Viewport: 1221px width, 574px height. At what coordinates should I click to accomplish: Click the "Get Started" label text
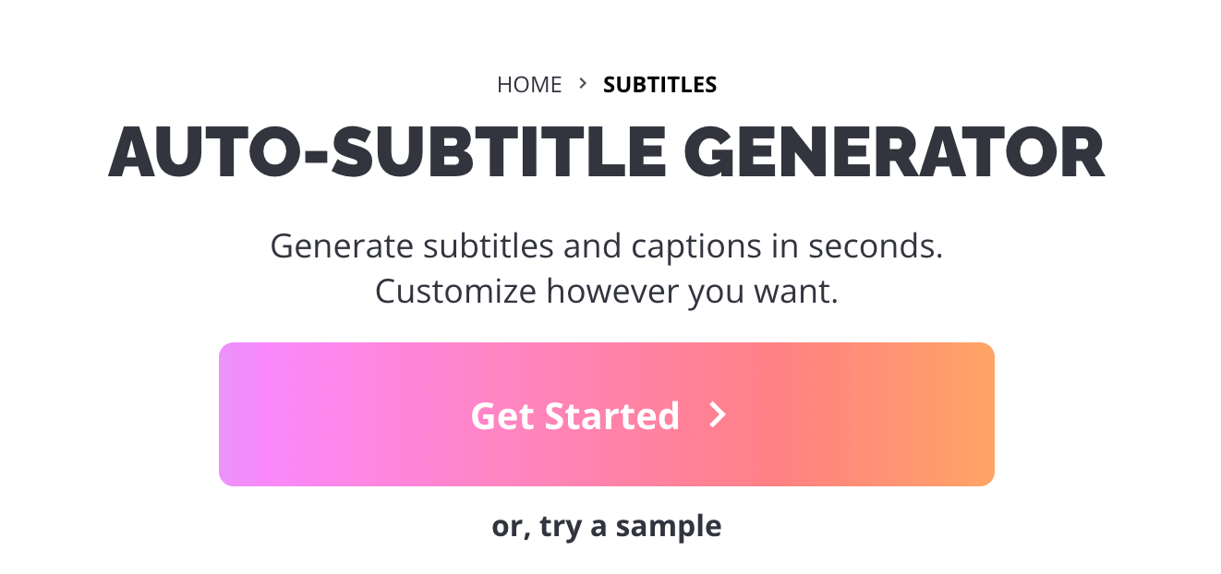tap(574, 416)
